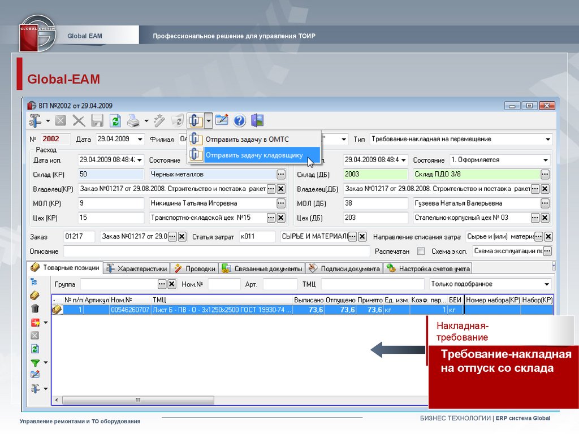Image resolution: width=579 pixels, height=434 pixels.
Task: Open the Подписи документа tab
Action: coord(344,268)
